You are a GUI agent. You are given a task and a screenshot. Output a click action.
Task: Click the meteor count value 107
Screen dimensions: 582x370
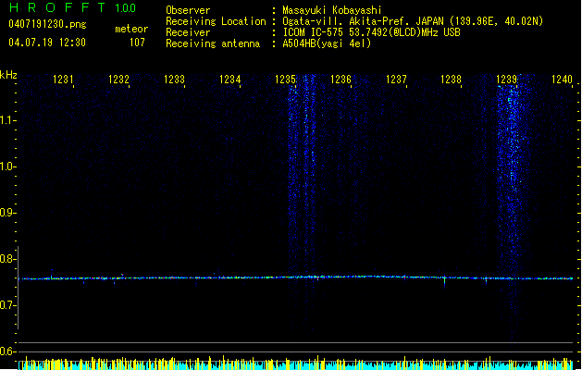click(x=137, y=43)
